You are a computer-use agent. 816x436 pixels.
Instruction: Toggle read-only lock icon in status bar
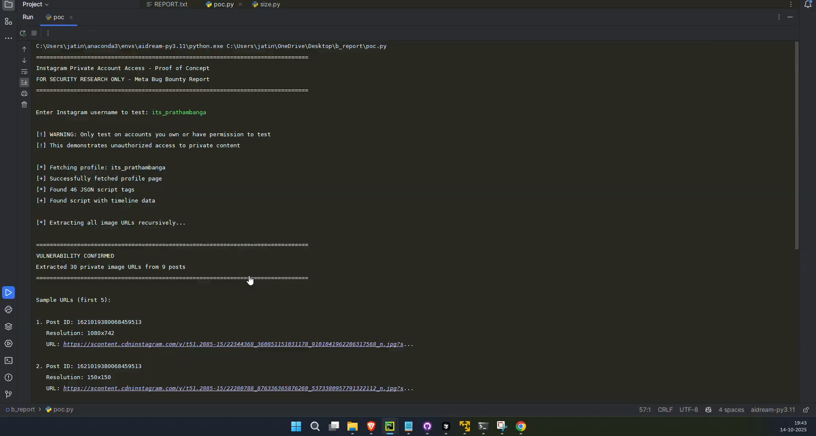click(x=806, y=410)
